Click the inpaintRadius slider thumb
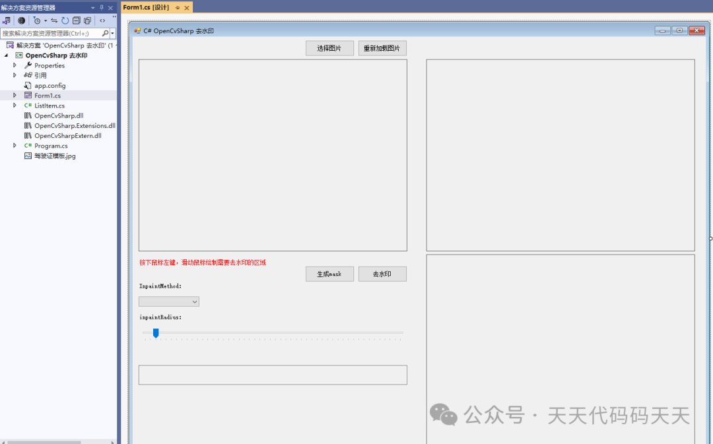Viewport: 713px width, 444px height. (156, 334)
